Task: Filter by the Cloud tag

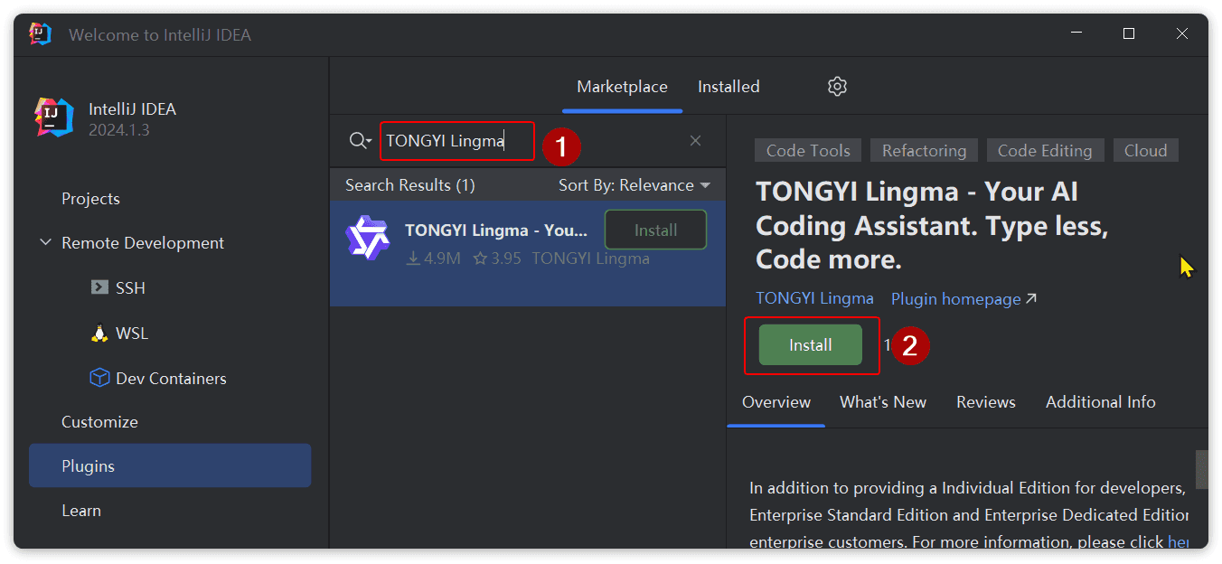Action: point(1145,151)
